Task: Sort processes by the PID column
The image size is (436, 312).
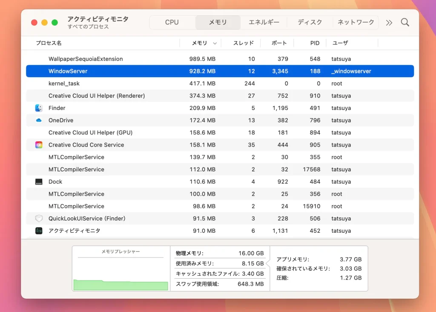Action: pyautogui.click(x=314, y=43)
